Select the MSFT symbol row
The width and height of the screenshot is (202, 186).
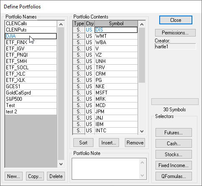(x=105, y=93)
